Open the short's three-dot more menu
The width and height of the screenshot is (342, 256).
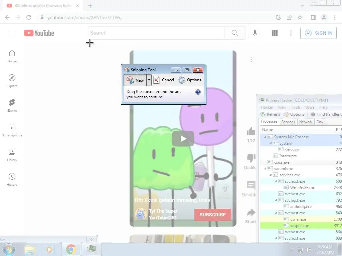coord(251,60)
